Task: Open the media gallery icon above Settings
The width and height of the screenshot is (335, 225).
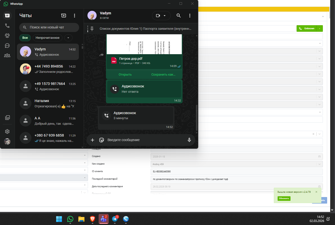Action: [x=7, y=117]
